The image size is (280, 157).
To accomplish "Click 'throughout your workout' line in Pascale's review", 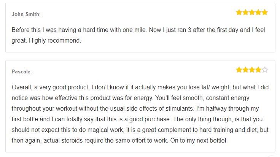I will (135, 108).
